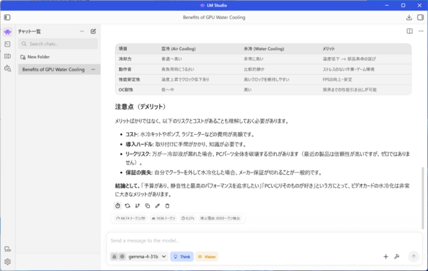Eject the loaded model
This screenshot has width=428, height=271.
114,257
